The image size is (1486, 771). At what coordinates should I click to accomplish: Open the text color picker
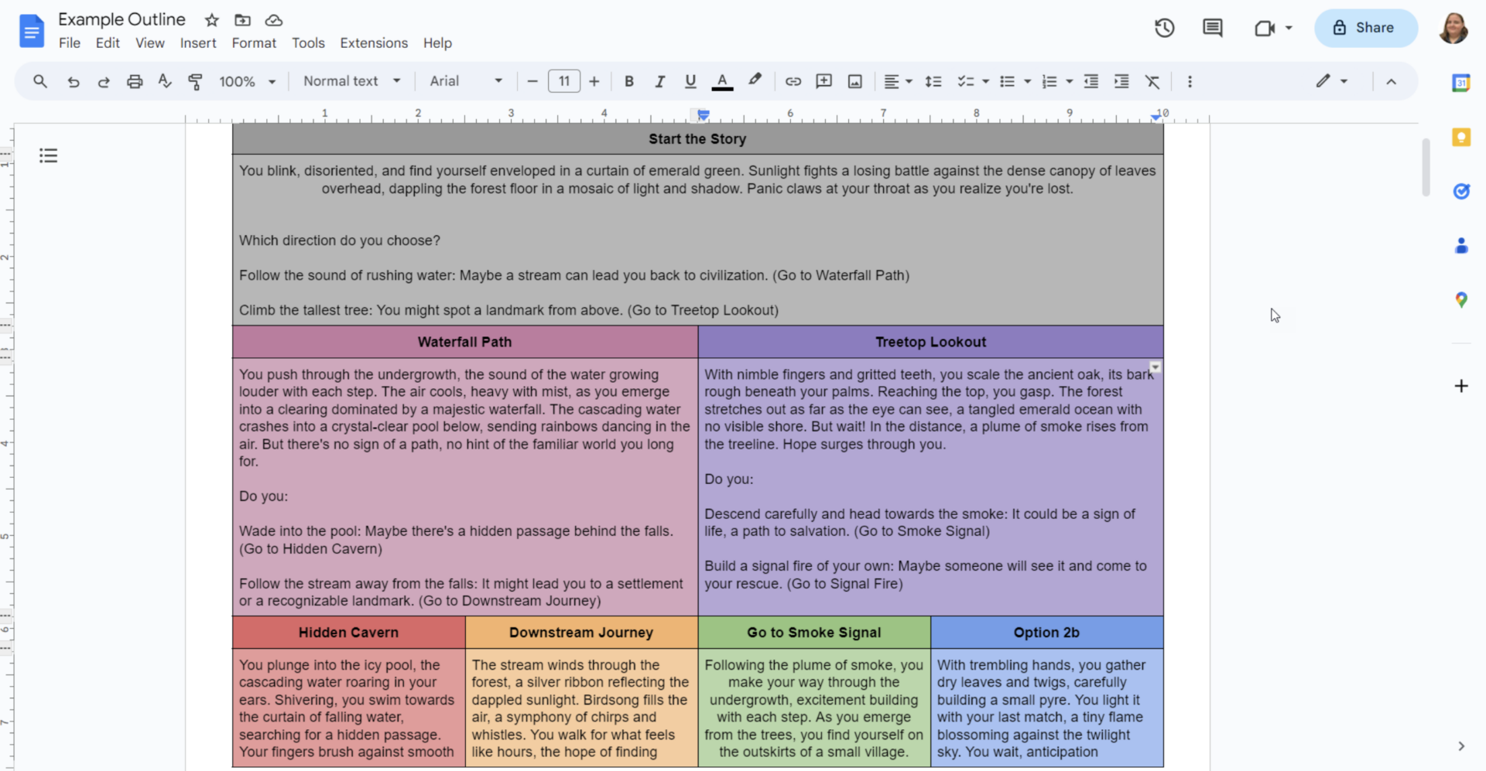pos(722,81)
